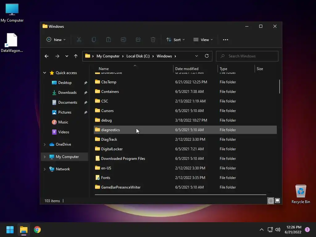Select the DataWagon desktop shortcut

[x=12, y=43]
